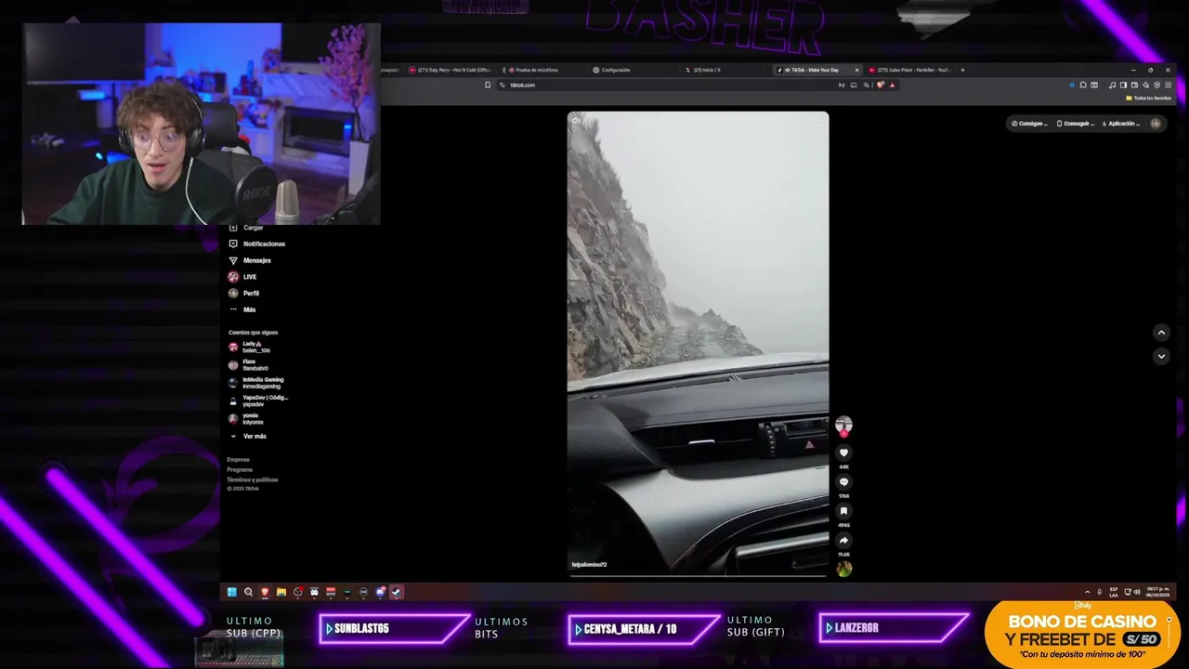Image resolution: width=1189 pixels, height=669 pixels.
Task: Open Perfil in sidebar
Action: click(244, 293)
